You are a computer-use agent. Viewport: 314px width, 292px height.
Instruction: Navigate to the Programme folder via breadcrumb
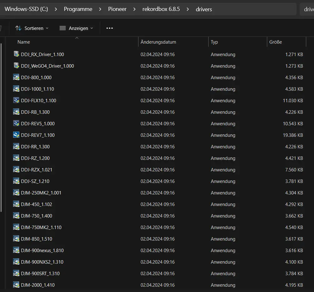point(78,9)
